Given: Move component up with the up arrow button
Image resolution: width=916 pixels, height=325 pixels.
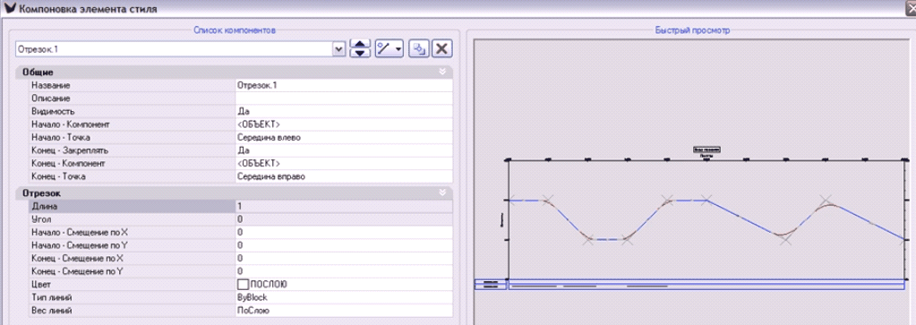Looking at the screenshot, I should coord(361,45).
